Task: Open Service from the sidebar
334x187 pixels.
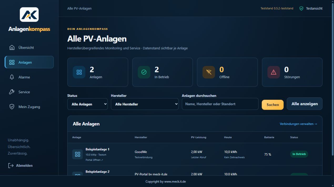Action: point(29,92)
